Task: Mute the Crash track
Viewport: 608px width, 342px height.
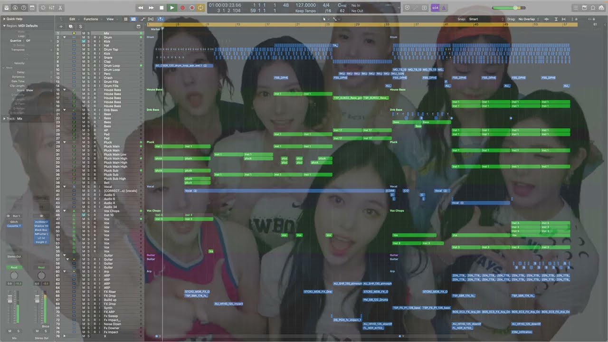Action: (84, 78)
